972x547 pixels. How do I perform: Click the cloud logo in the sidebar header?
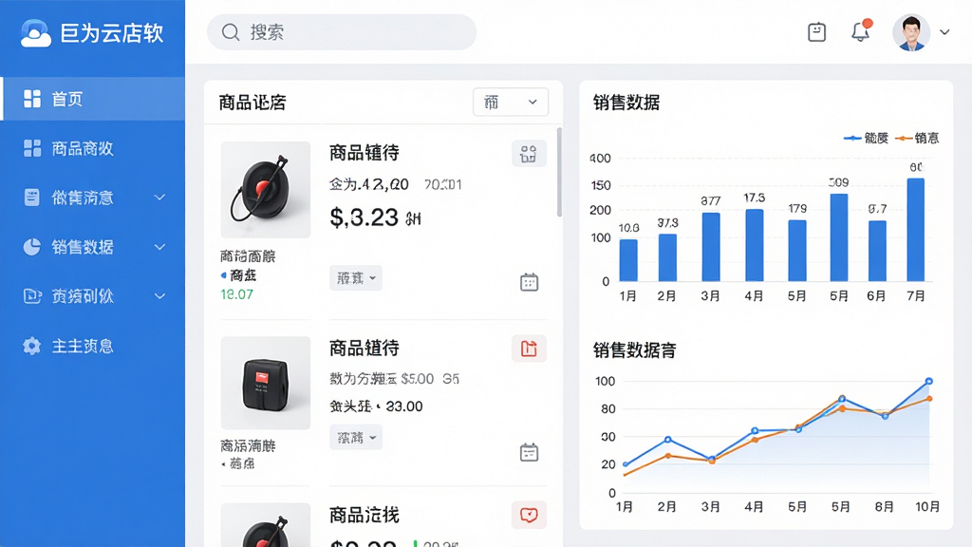(x=35, y=33)
